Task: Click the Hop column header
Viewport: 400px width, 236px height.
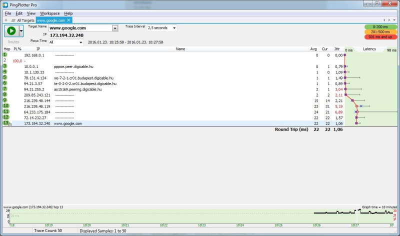Action: (x=7, y=49)
